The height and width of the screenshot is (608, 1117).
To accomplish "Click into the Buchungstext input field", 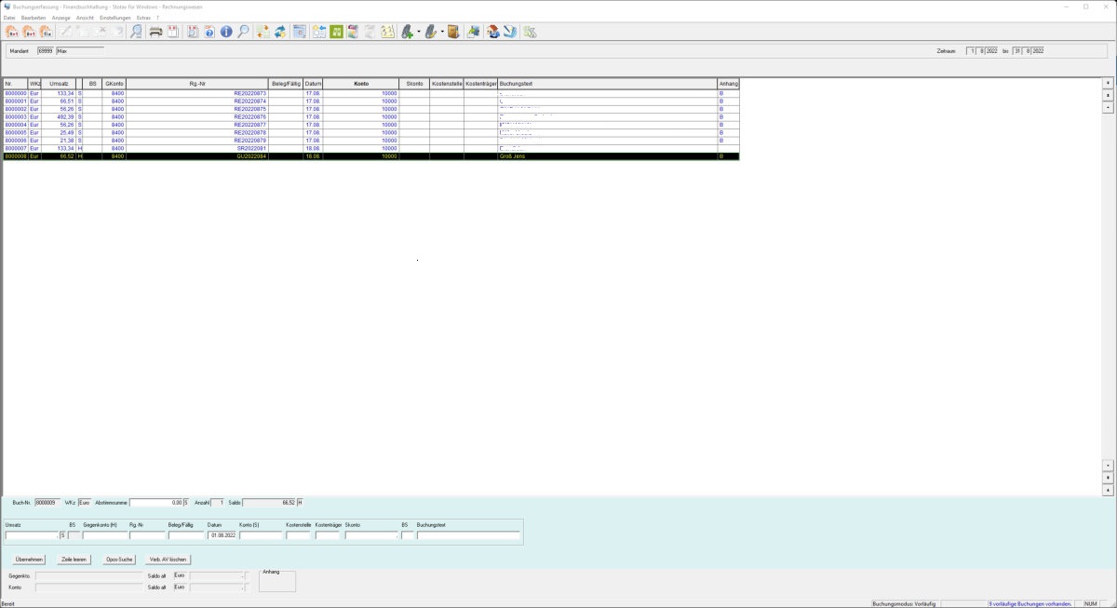I will [x=468, y=535].
